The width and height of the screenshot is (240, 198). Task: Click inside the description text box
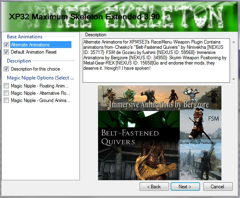tap(156, 60)
